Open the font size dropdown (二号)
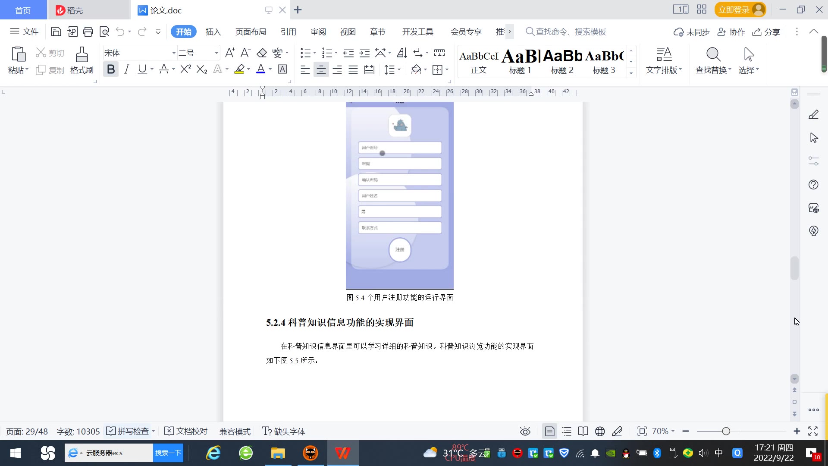The height and width of the screenshot is (466, 828). click(216, 53)
